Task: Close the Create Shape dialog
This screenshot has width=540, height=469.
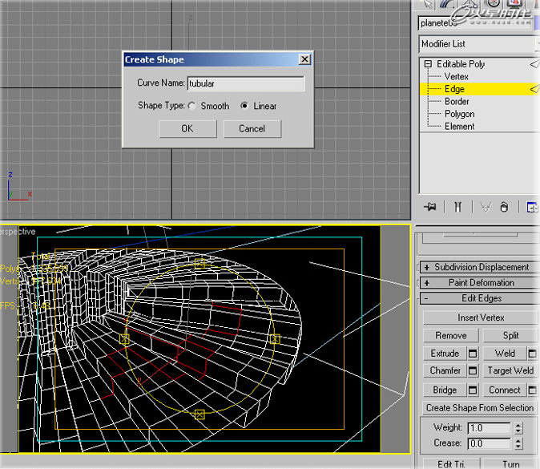Action: coord(304,59)
